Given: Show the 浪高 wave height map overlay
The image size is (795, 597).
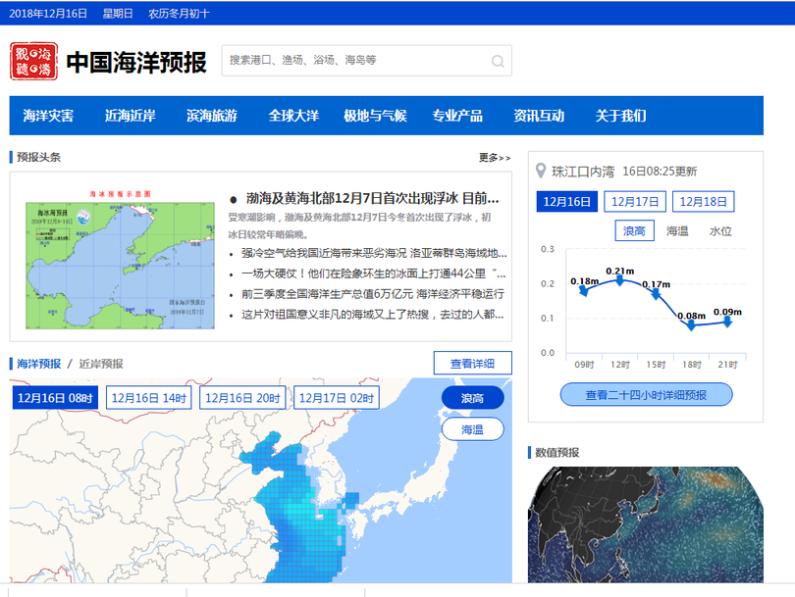Looking at the screenshot, I should coord(472,397).
